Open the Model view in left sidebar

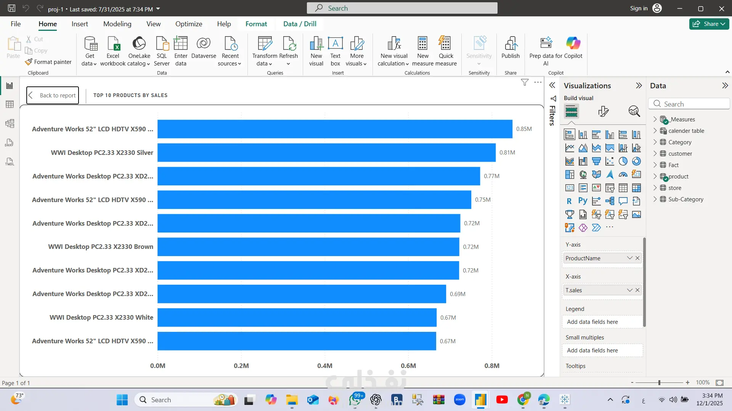[x=10, y=123]
